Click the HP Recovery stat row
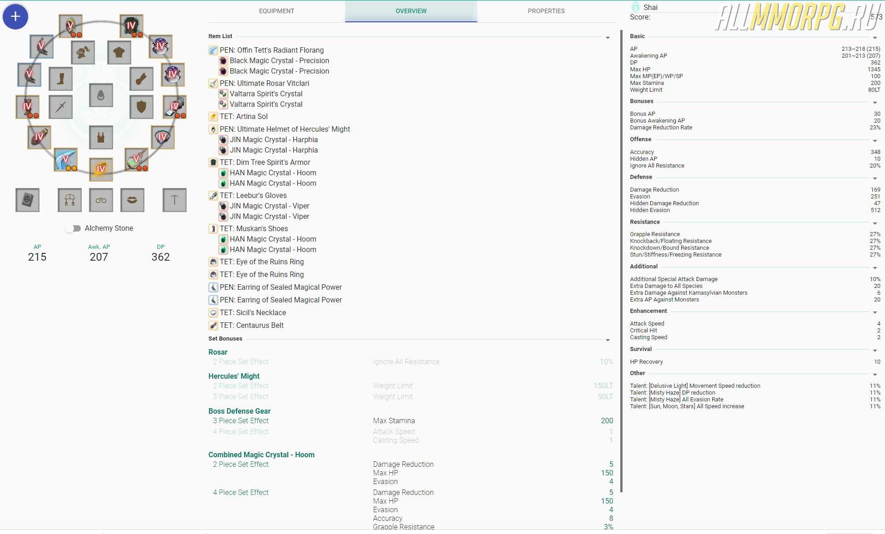 point(755,362)
